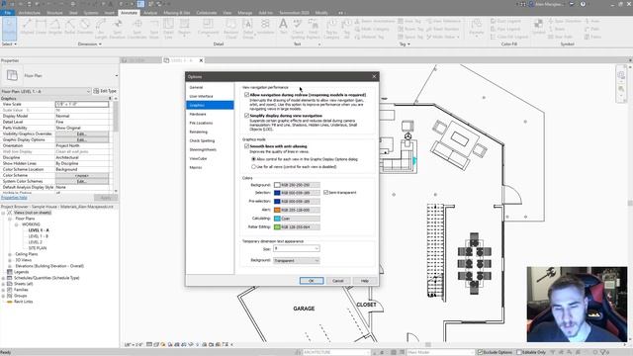
Task: Select the Detail Line tool
Action: pyautogui.click(x=168, y=29)
